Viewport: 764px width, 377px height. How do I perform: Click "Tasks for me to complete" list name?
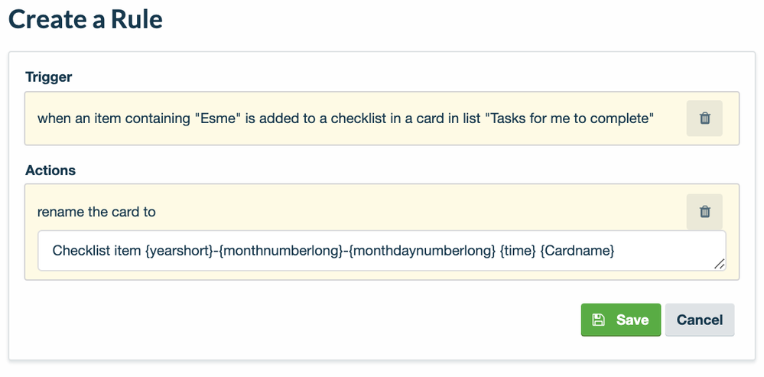(x=571, y=119)
